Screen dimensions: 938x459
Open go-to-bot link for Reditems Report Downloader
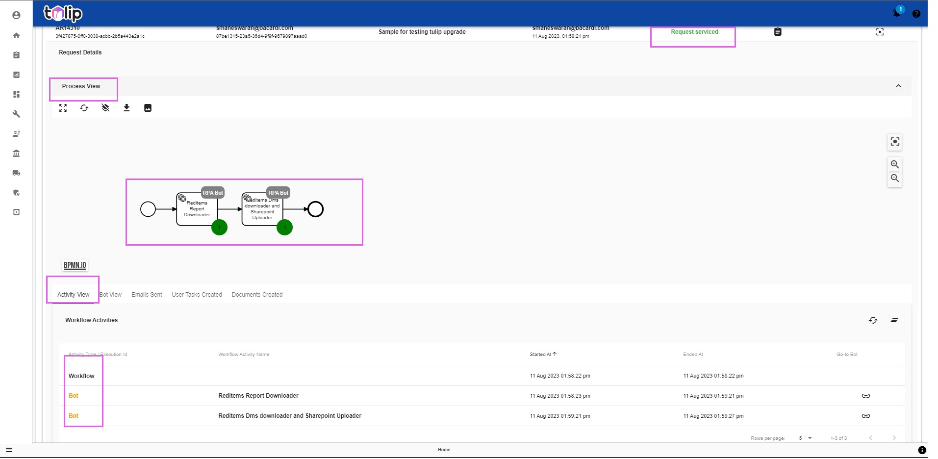click(866, 396)
